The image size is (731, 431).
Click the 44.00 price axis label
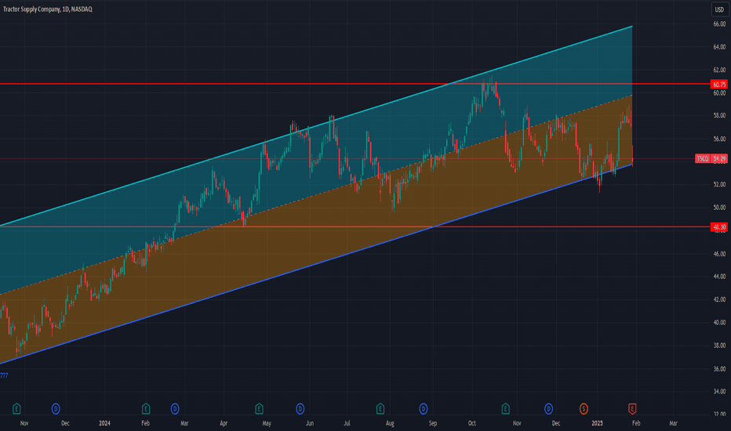click(x=719, y=277)
